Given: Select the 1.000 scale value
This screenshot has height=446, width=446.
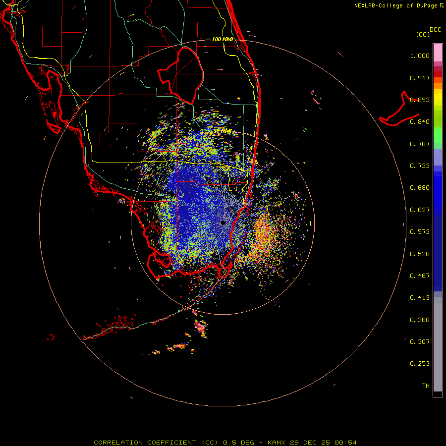Looking at the screenshot, I should click(x=420, y=56).
